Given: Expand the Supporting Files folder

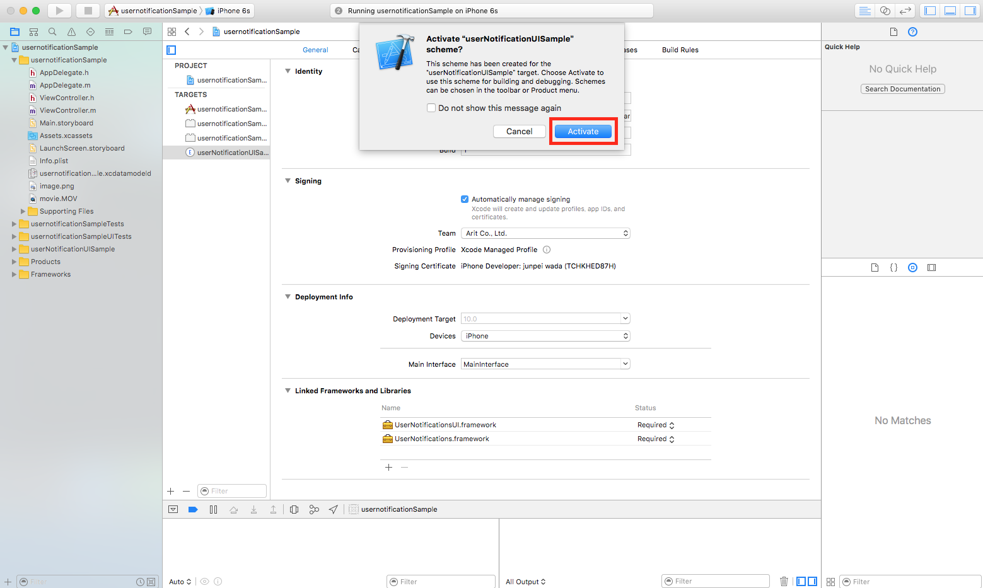Looking at the screenshot, I should (x=23, y=211).
